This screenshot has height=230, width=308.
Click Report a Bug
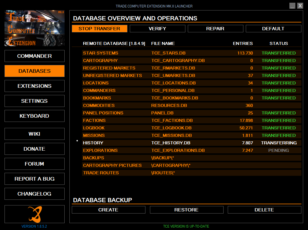click(x=35, y=179)
